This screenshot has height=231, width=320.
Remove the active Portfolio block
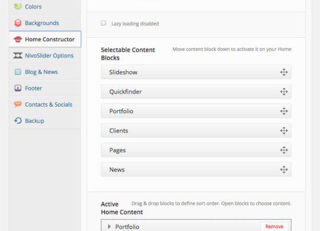point(274,226)
